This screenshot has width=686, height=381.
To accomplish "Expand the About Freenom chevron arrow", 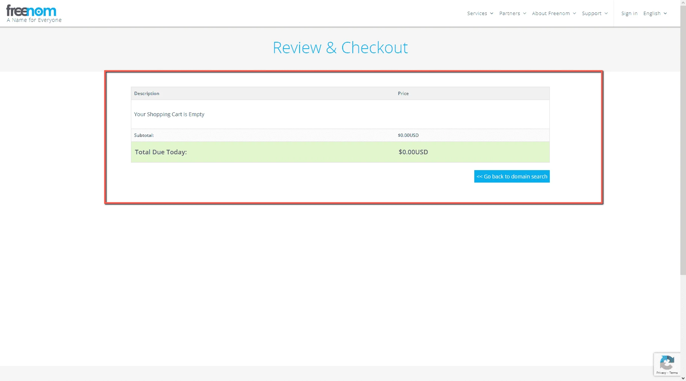I will (574, 13).
